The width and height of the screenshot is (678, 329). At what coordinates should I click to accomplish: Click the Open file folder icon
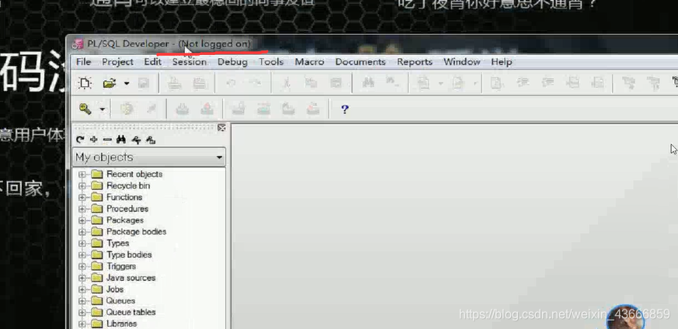pos(110,83)
